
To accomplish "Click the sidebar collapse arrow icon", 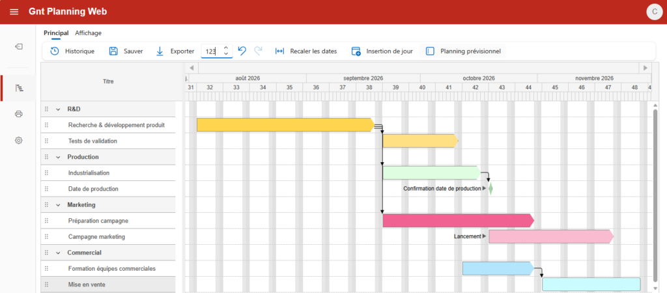I will click(18, 47).
